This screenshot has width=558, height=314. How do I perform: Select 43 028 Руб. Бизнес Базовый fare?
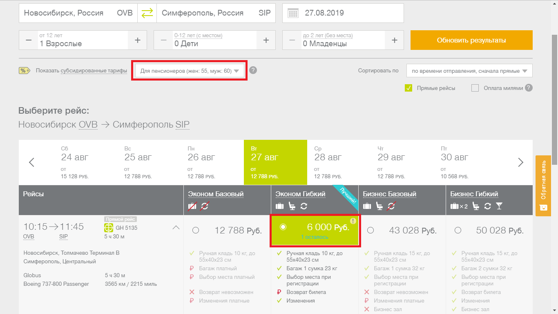(371, 230)
